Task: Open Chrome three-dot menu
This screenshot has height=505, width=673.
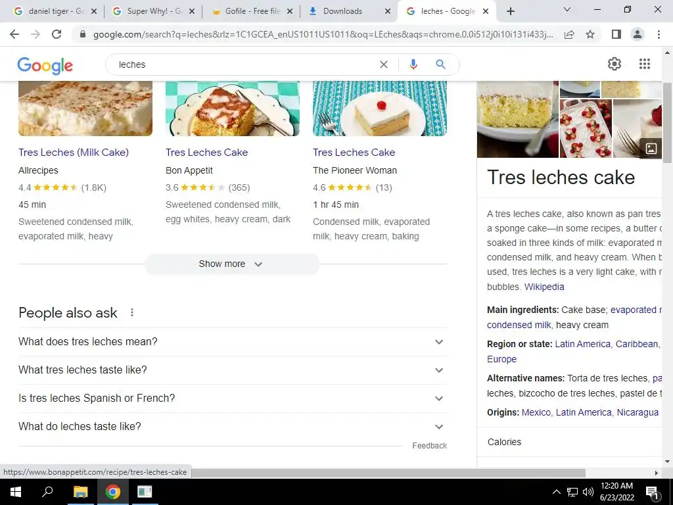Action: 659,34
